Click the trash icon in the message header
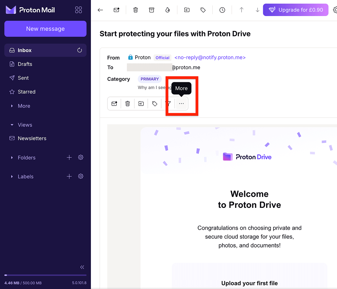This screenshot has width=337, height=289. tap(128, 104)
